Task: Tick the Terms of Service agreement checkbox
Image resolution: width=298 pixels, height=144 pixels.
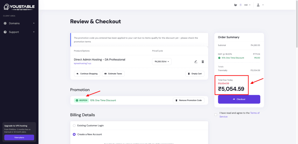Action: (x=216, y=115)
